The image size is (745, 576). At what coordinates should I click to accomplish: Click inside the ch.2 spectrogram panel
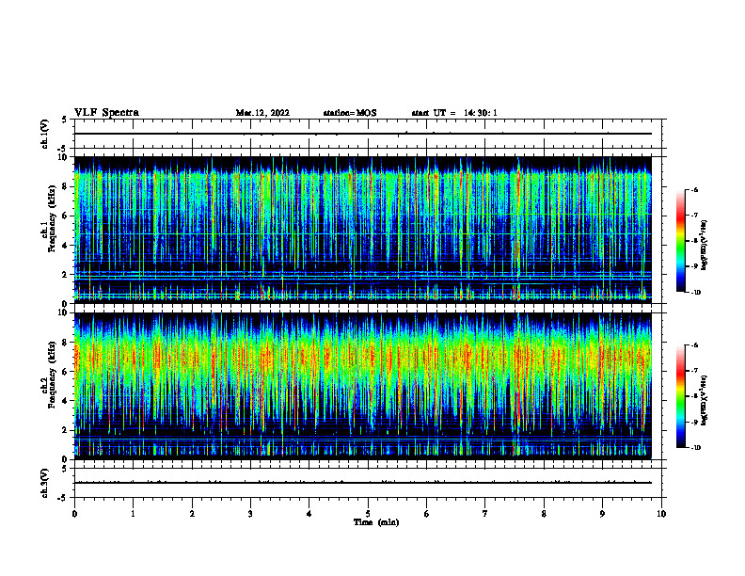pos(362,386)
